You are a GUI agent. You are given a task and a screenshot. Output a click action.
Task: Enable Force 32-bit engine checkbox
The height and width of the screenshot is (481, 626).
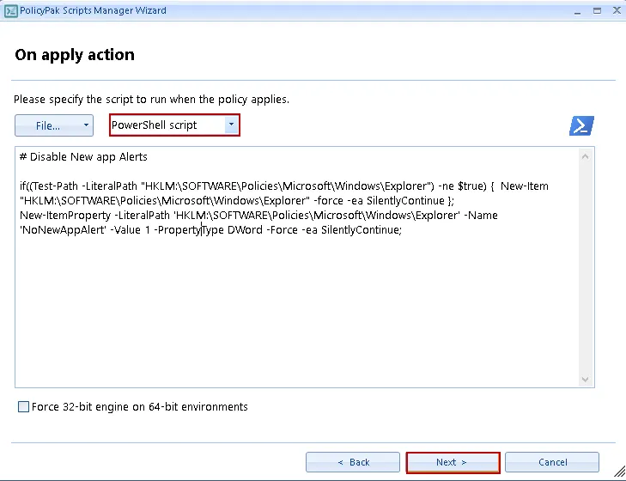pyautogui.click(x=23, y=407)
